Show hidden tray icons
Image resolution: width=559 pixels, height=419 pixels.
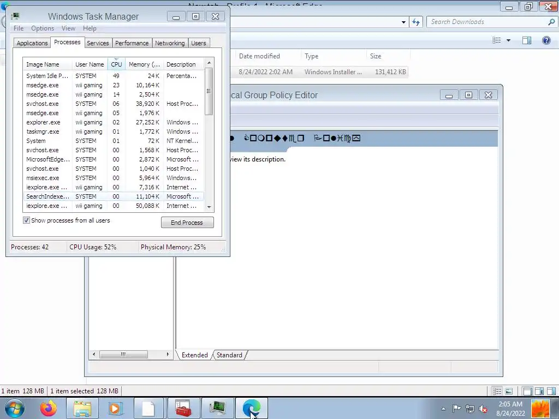point(443,409)
